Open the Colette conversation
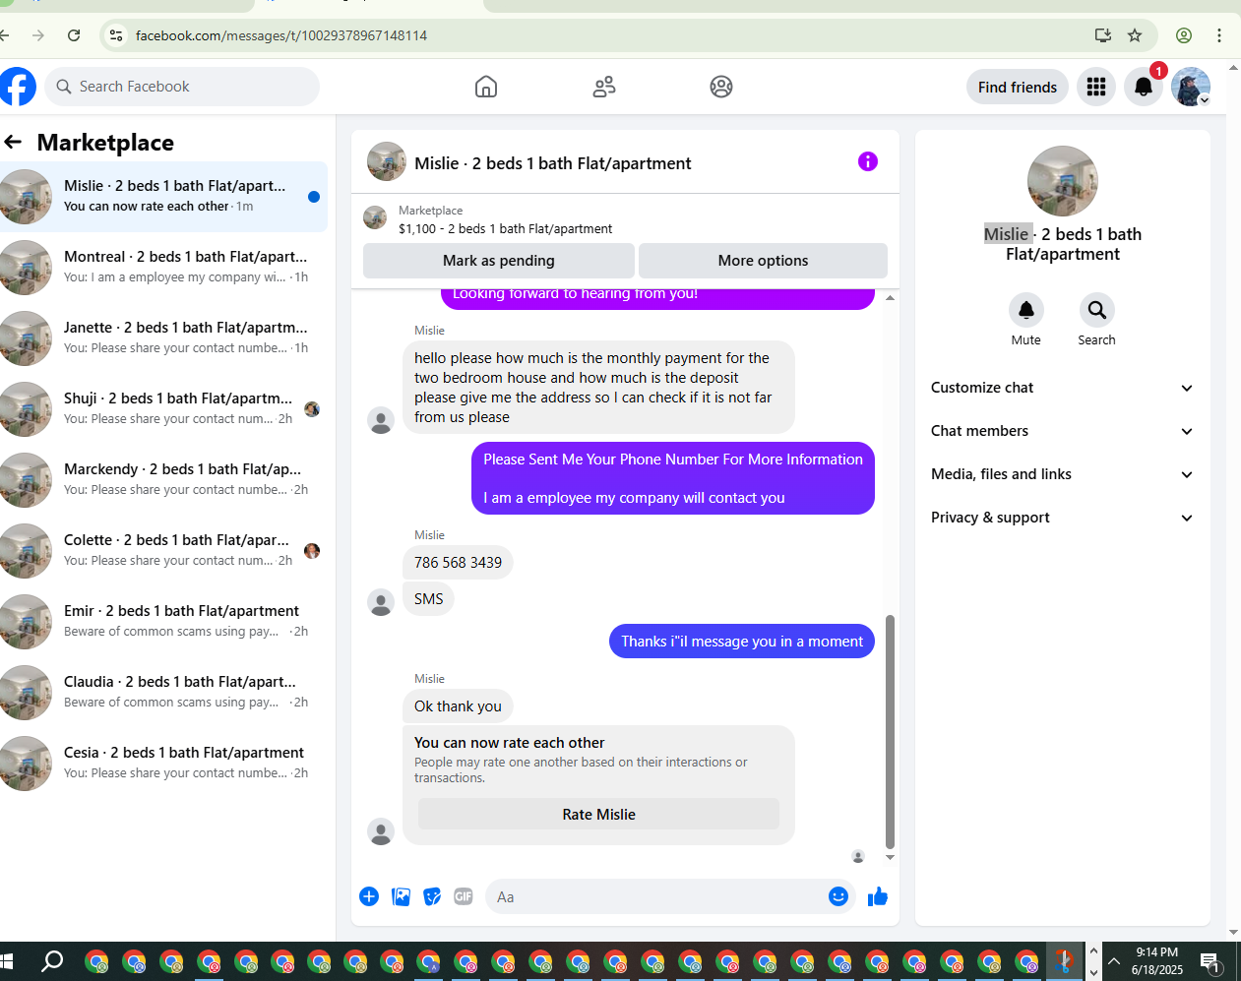Screen dimensions: 1241x981 (x=163, y=551)
